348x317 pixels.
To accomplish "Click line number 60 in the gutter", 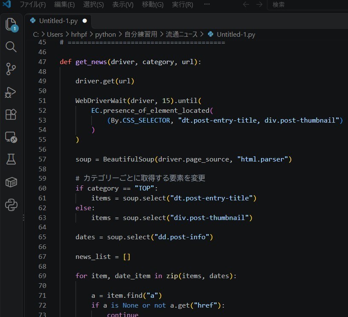I will coord(42,188).
